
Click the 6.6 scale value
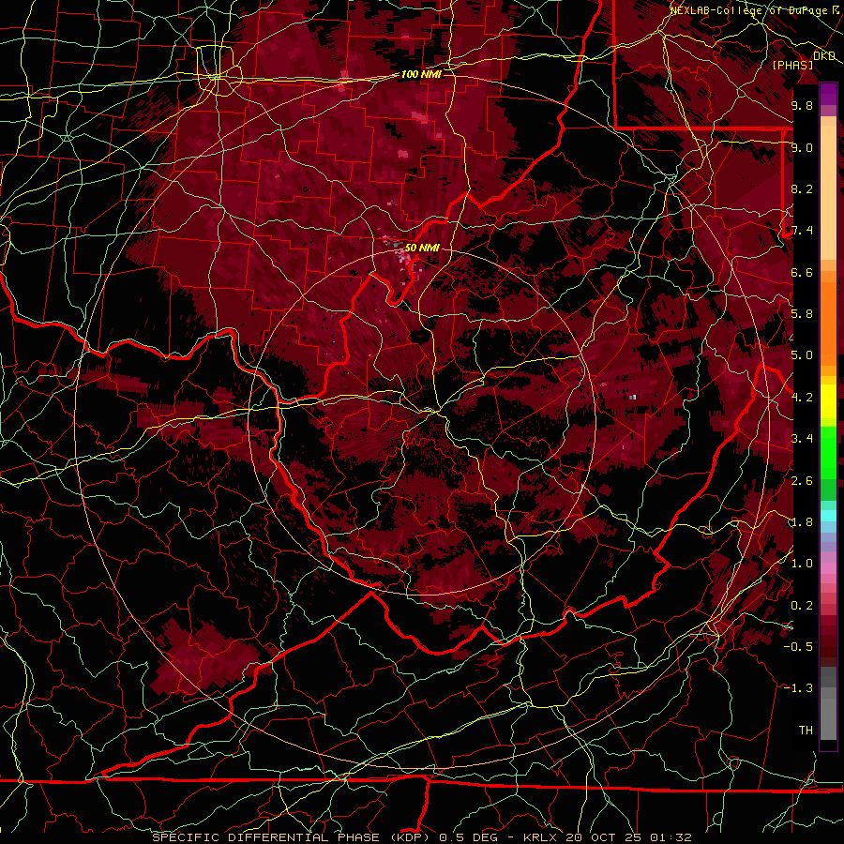tap(802, 272)
